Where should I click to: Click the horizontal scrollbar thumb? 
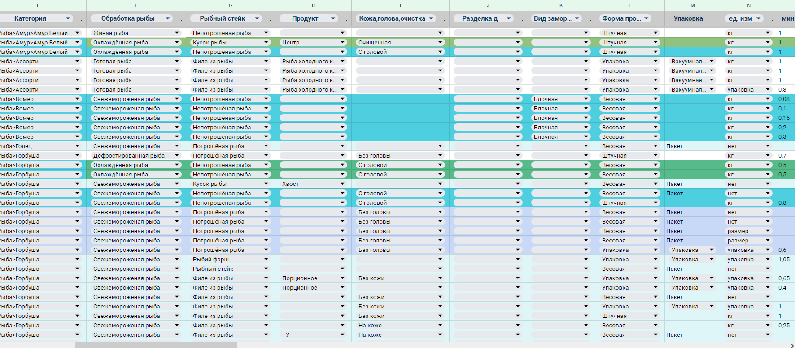156,345
